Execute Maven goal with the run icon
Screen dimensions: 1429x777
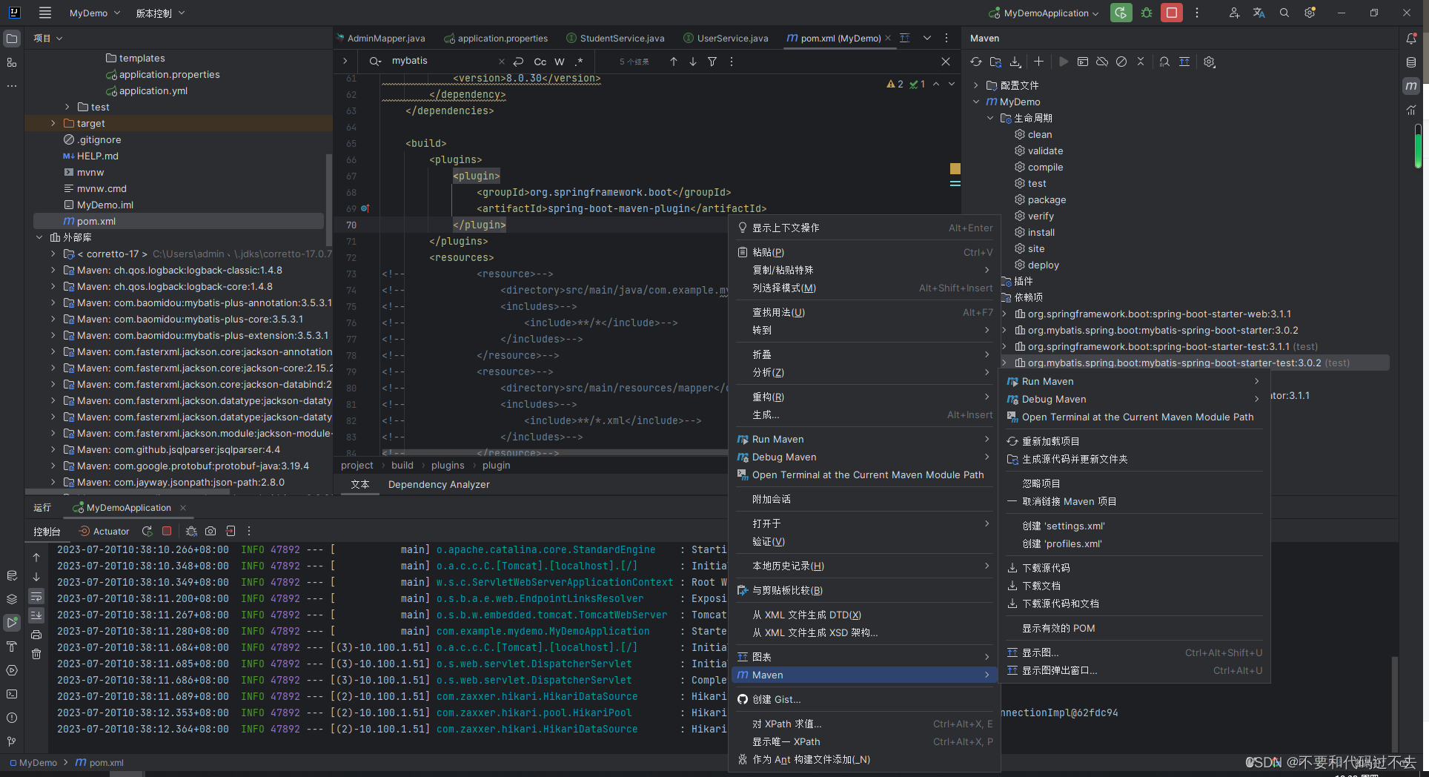pyautogui.click(x=1063, y=62)
